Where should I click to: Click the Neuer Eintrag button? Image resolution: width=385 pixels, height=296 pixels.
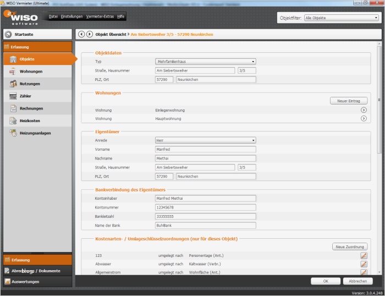click(349, 101)
